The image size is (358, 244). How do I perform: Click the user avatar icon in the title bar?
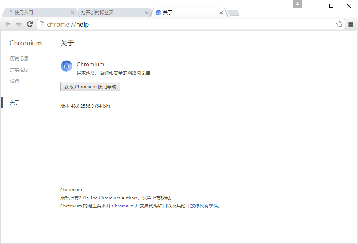pyautogui.click(x=297, y=4)
